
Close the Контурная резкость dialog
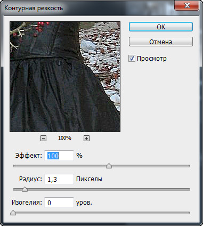click(187, 5)
